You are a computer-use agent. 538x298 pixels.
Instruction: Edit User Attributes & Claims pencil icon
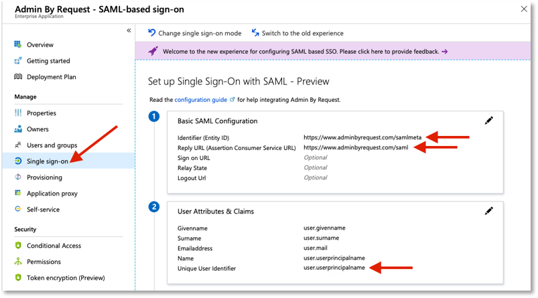coord(488,211)
